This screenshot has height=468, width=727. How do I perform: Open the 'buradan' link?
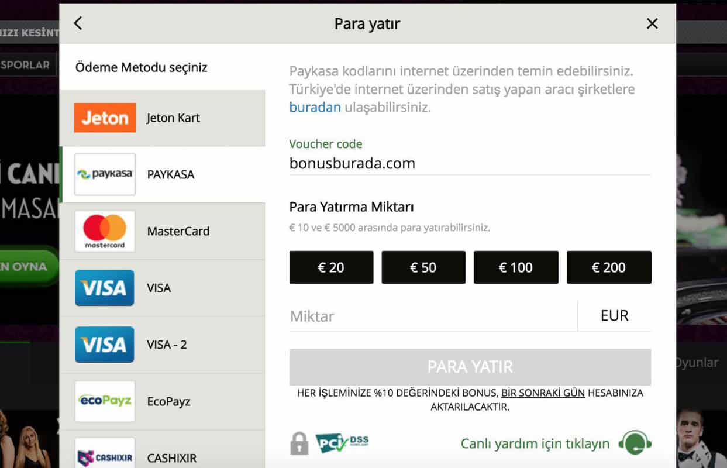[x=315, y=108]
